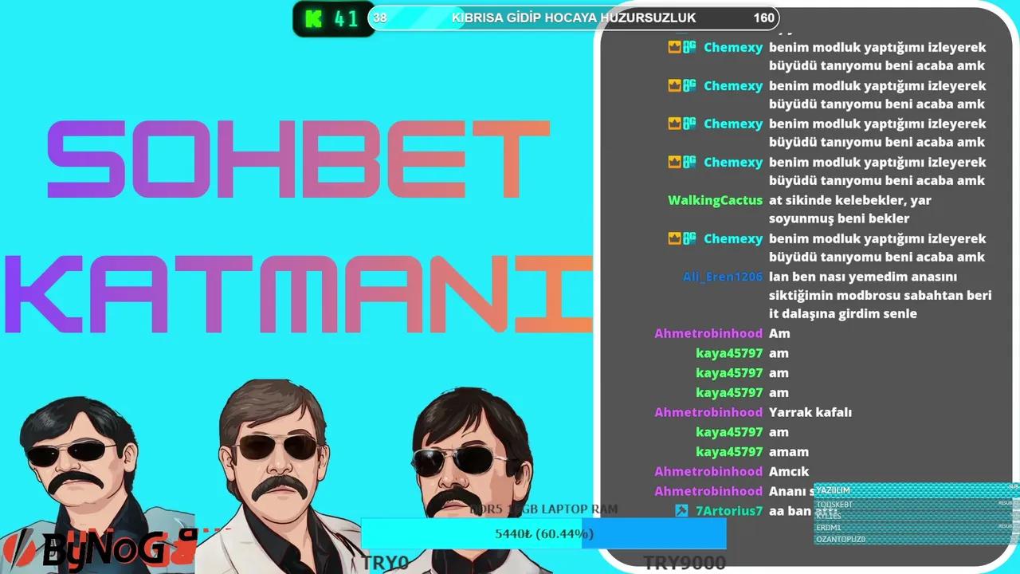The width and height of the screenshot is (1020, 574).
Task: Click the SUB tag on the YAZIILIM row
Action: [1014, 486]
